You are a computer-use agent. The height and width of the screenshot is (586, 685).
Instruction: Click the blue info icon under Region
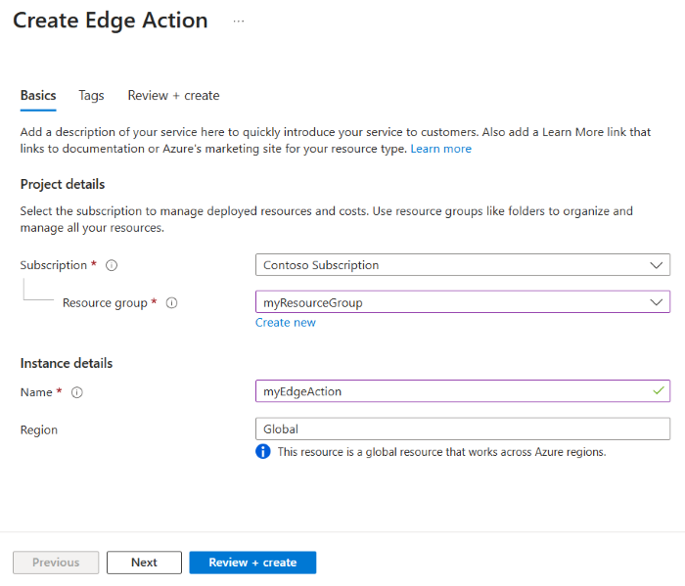[263, 452]
